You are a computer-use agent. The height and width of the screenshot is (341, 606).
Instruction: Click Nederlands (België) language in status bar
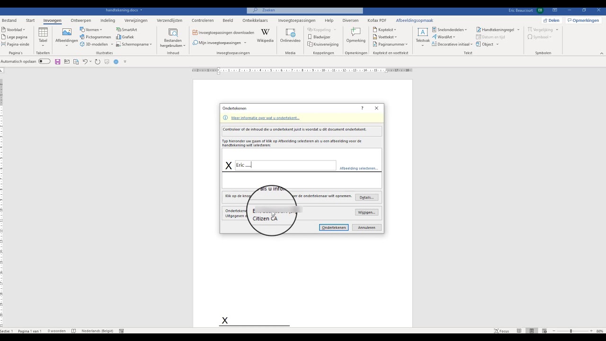[x=97, y=331]
